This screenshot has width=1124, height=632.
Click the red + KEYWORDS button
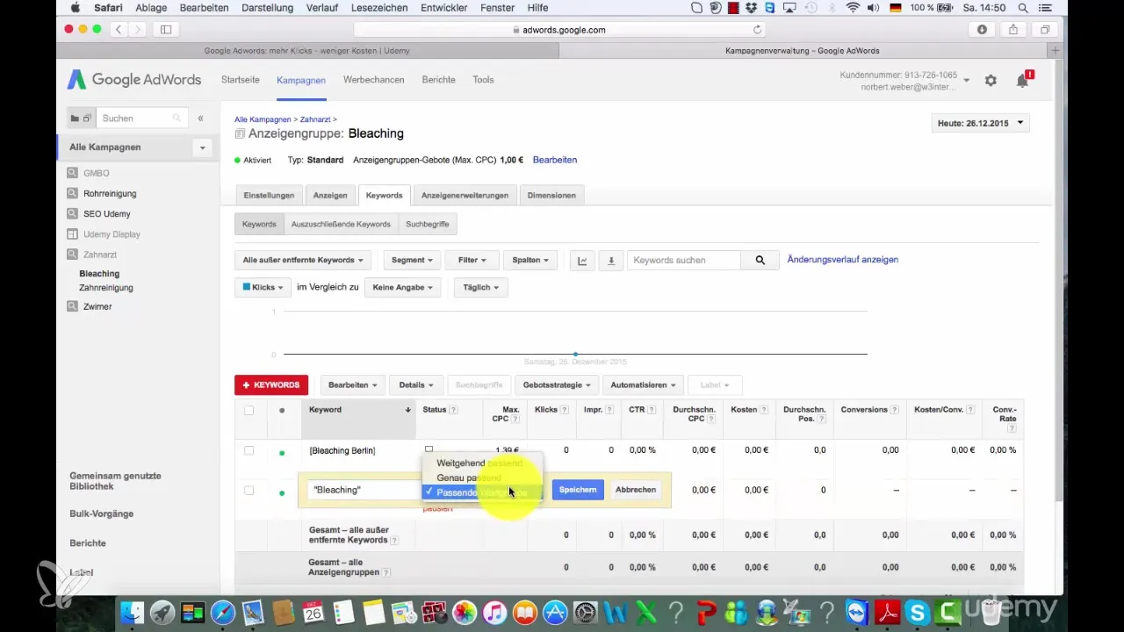[271, 384]
